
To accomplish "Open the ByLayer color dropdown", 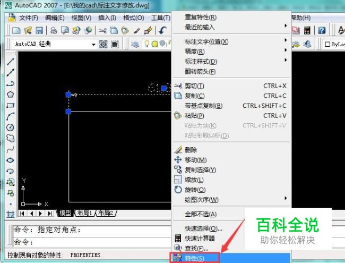I will (334, 44).
